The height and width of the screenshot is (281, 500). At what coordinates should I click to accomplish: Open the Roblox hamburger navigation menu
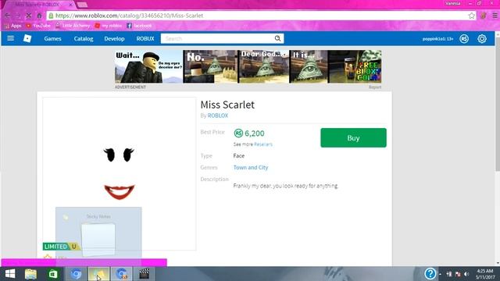(x=10, y=38)
